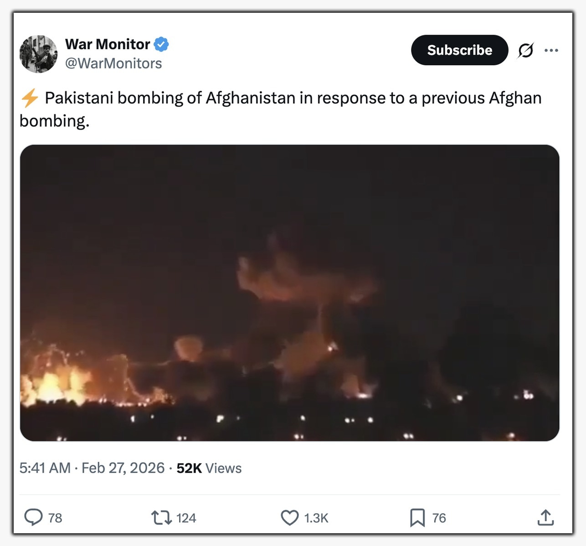
Task: Play the night bombing video
Action: (x=289, y=293)
